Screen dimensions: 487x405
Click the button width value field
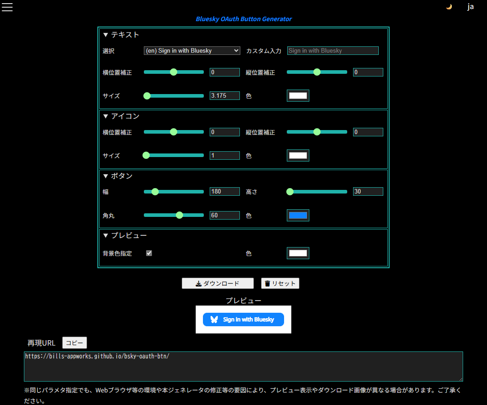coord(225,192)
